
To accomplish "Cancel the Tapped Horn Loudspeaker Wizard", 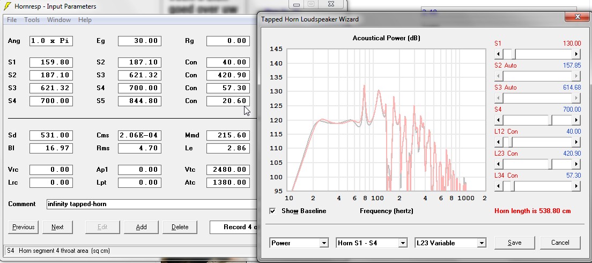I will coord(560,243).
